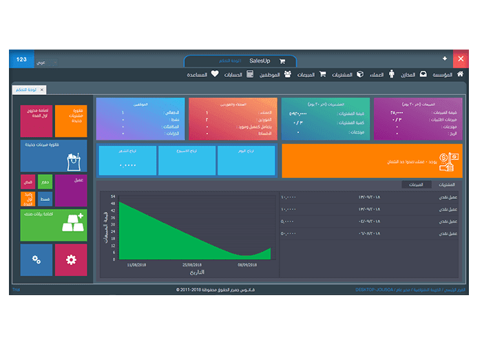Click the ارباح اليوم daily profit tile
Image resolution: width=482 pixels, height=344 pixels.
[x=247, y=160]
